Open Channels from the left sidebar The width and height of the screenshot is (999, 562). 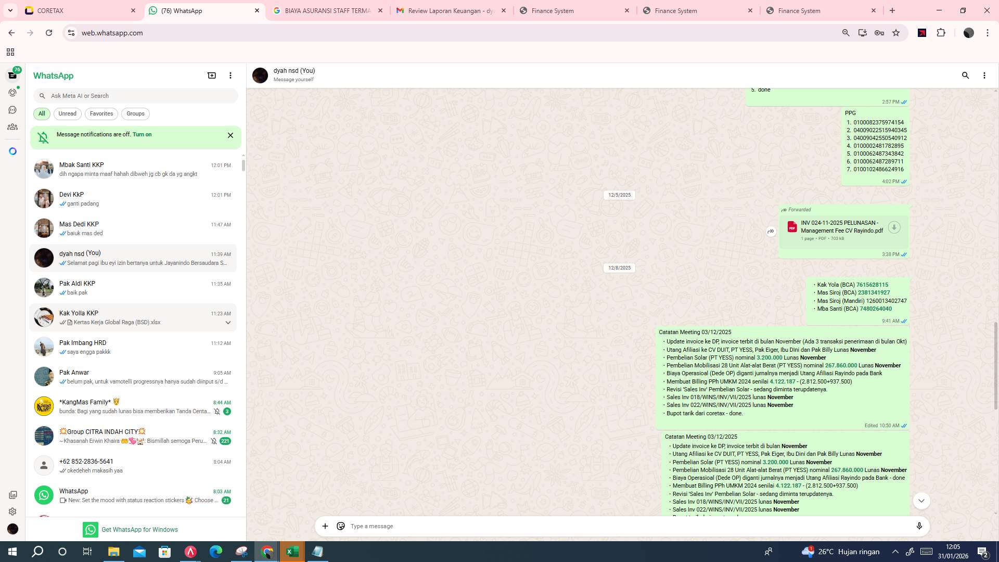pos(12,109)
